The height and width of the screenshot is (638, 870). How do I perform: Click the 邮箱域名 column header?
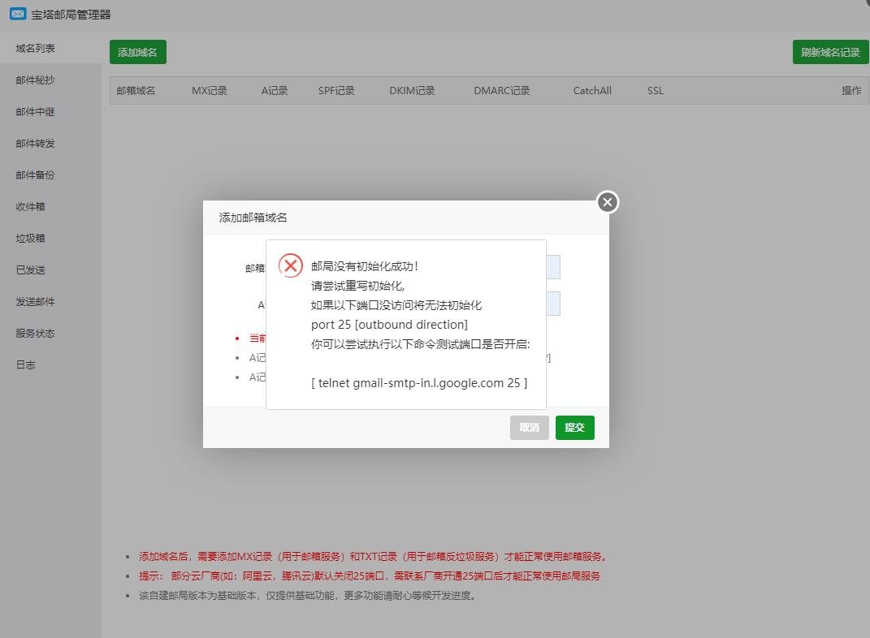click(136, 90)
